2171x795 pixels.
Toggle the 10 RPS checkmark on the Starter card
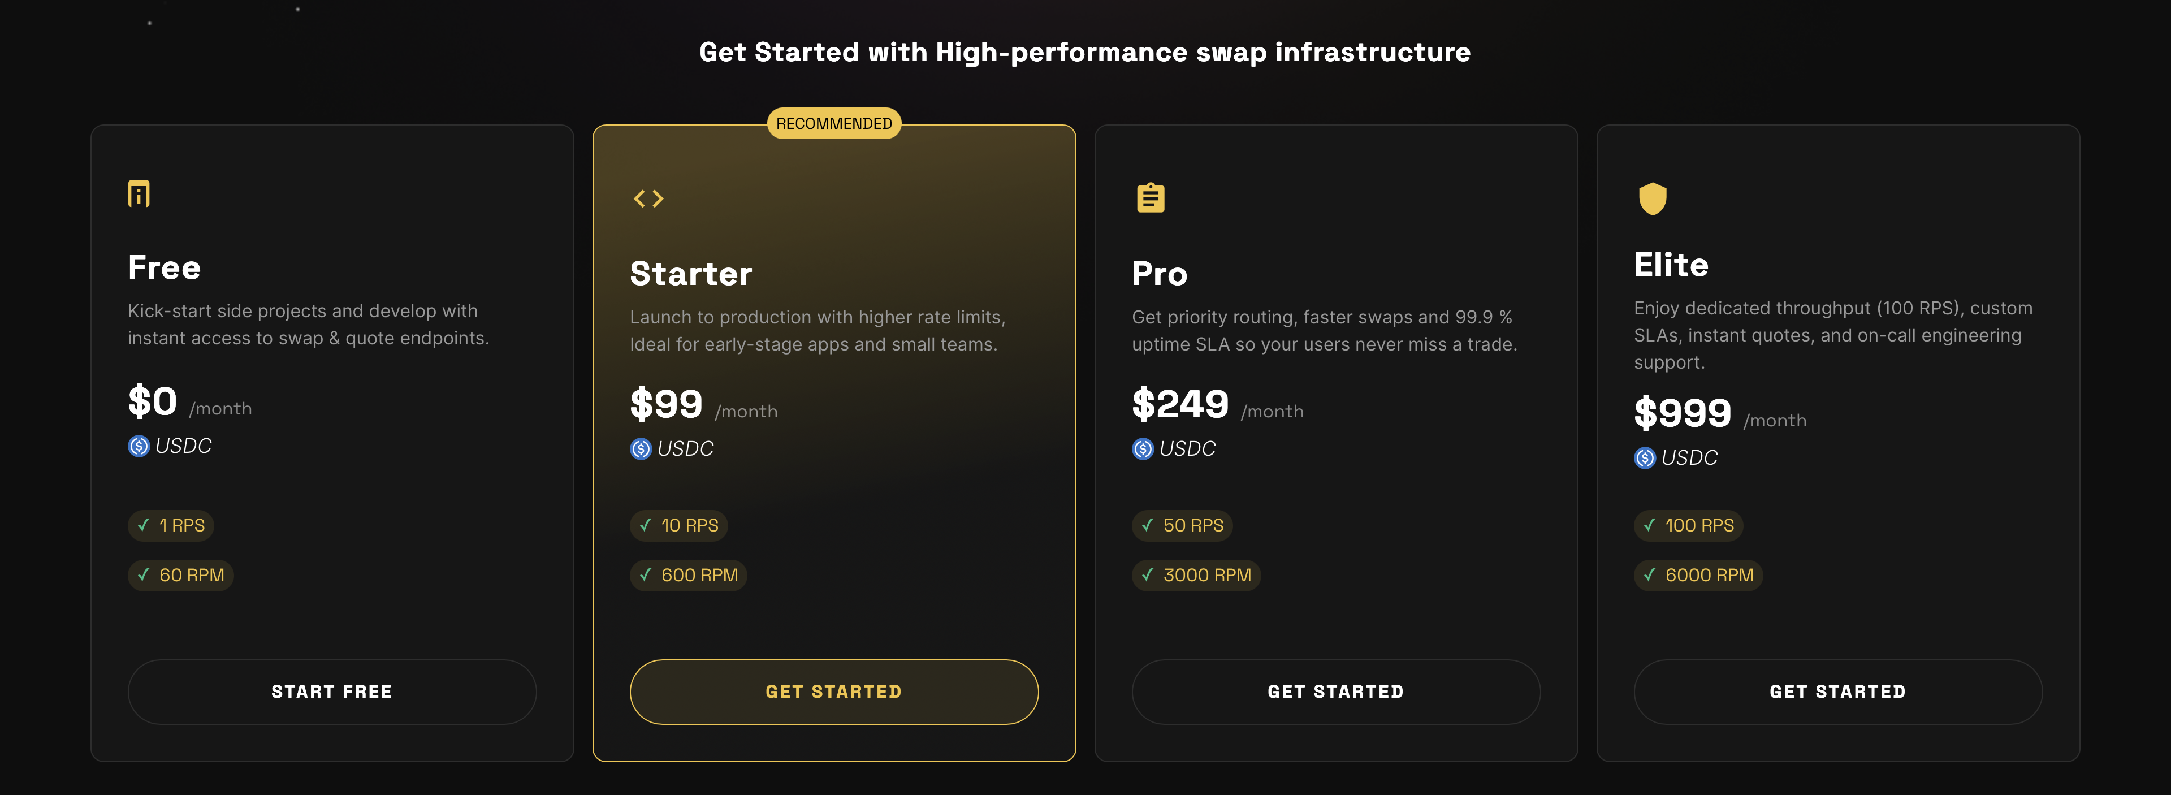tap(646, 524)
